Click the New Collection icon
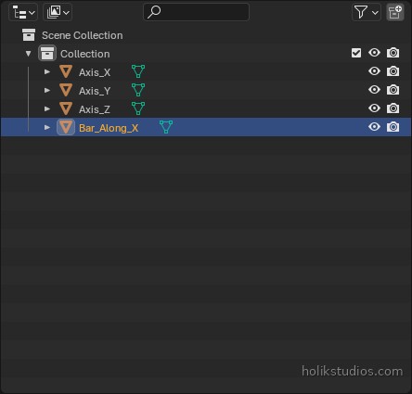Screen dimensions: 412x394 [x=395, y=12]
